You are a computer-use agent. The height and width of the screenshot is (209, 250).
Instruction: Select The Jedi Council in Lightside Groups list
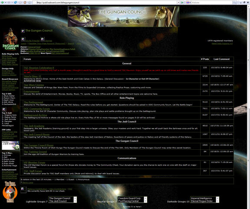coord(58,201)
